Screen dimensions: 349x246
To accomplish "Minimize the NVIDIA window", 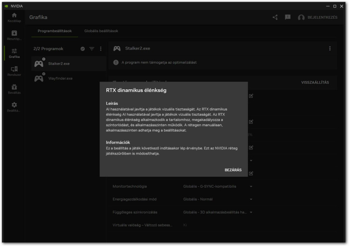I will point(328,6).
